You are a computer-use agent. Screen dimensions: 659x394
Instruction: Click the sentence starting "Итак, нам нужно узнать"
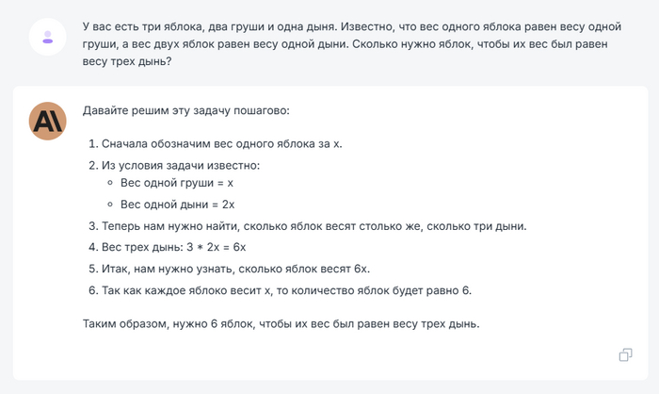click(x=236, y=269)
